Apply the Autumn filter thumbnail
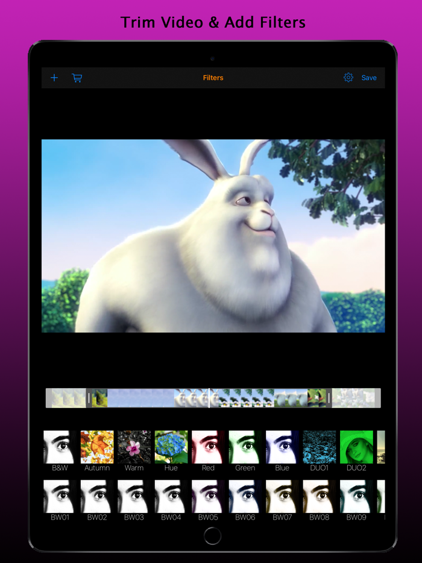This screenshot has width=422, height=563. tap(97, 447)
